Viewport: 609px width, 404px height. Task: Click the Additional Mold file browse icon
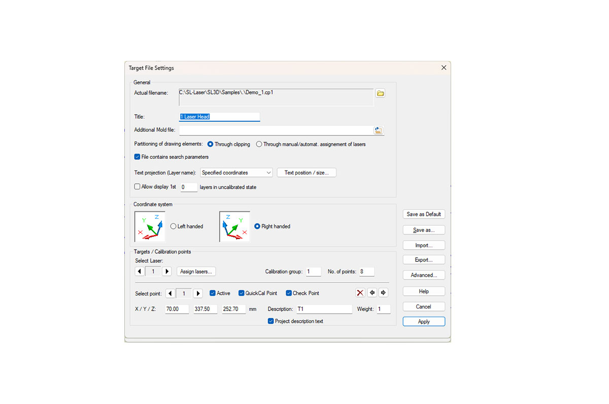point(378,130)
